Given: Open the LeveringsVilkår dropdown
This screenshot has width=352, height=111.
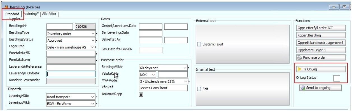Looking at the screenshot, I should (x=93, y=103).
